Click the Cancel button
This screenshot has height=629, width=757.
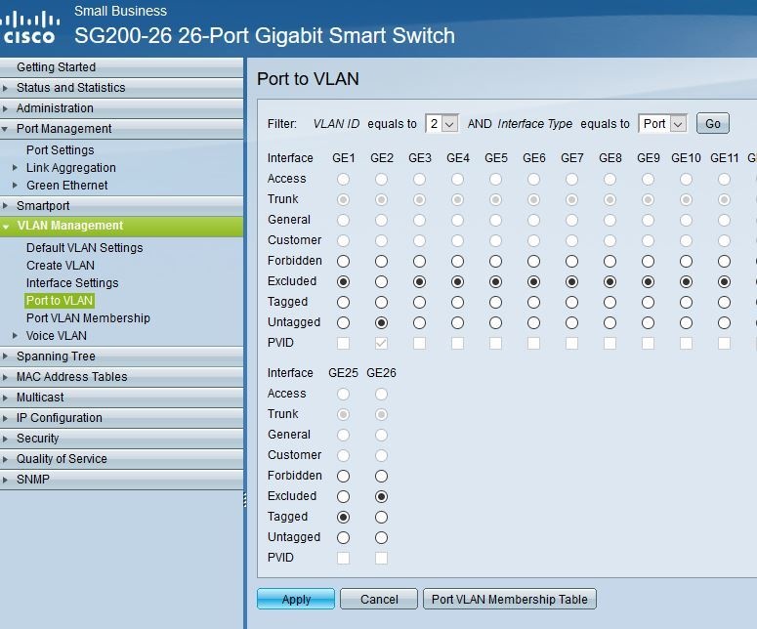379,599
